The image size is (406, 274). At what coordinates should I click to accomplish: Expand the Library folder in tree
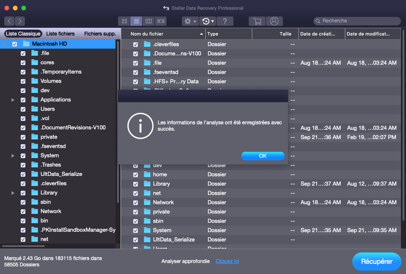coord(13,193)
